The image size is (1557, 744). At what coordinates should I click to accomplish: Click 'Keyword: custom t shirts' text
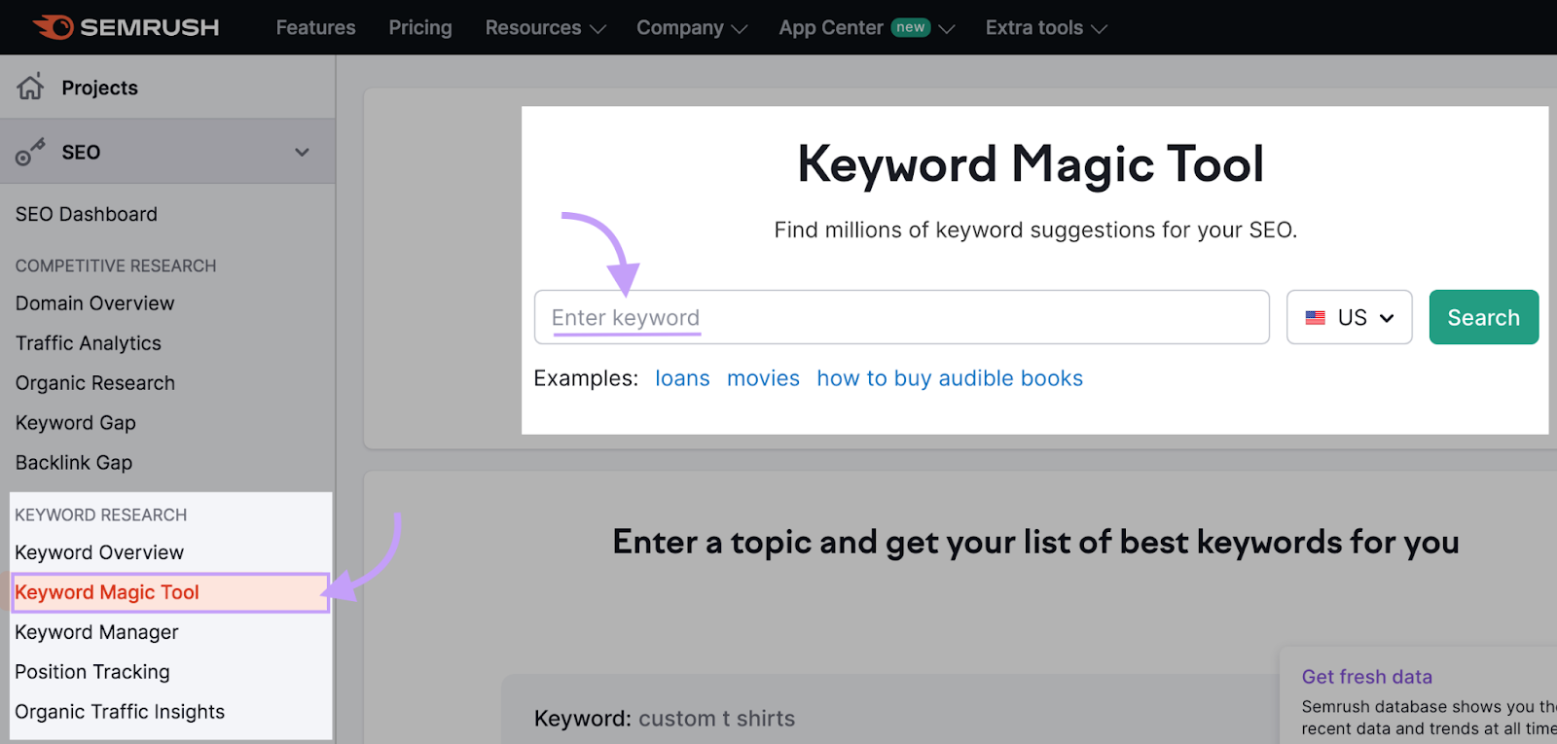coord(665,719)
